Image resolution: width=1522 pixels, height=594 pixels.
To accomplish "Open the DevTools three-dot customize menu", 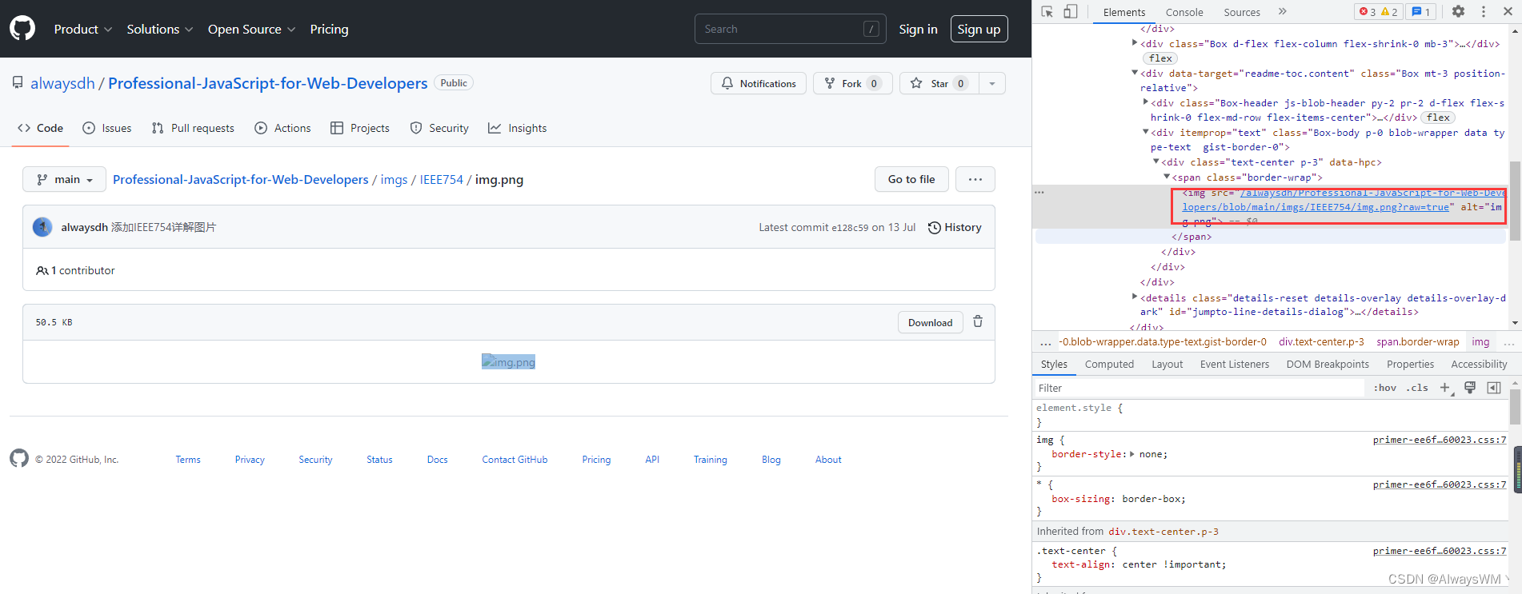I will [x=1483, y=12].
